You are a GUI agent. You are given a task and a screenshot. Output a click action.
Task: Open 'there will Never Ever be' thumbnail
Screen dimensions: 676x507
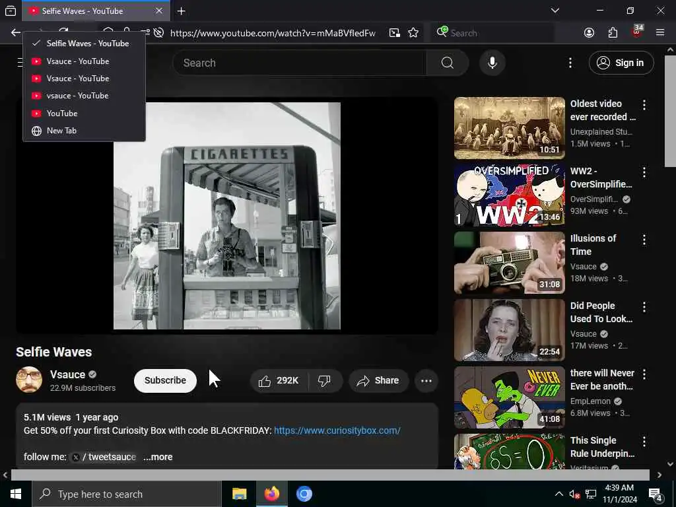[x=509, y=397]
